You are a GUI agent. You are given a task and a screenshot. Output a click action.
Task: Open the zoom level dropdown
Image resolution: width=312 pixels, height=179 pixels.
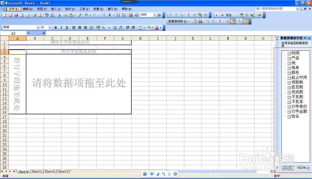click(x=154, y=15)
